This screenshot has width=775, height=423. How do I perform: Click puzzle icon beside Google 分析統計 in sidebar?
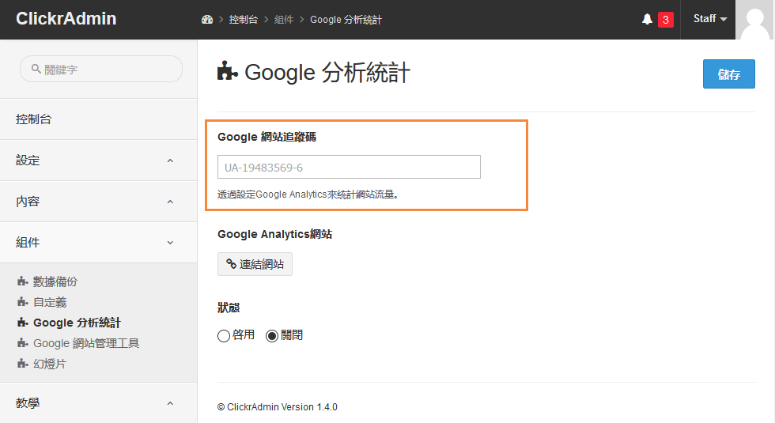(23, 323)
